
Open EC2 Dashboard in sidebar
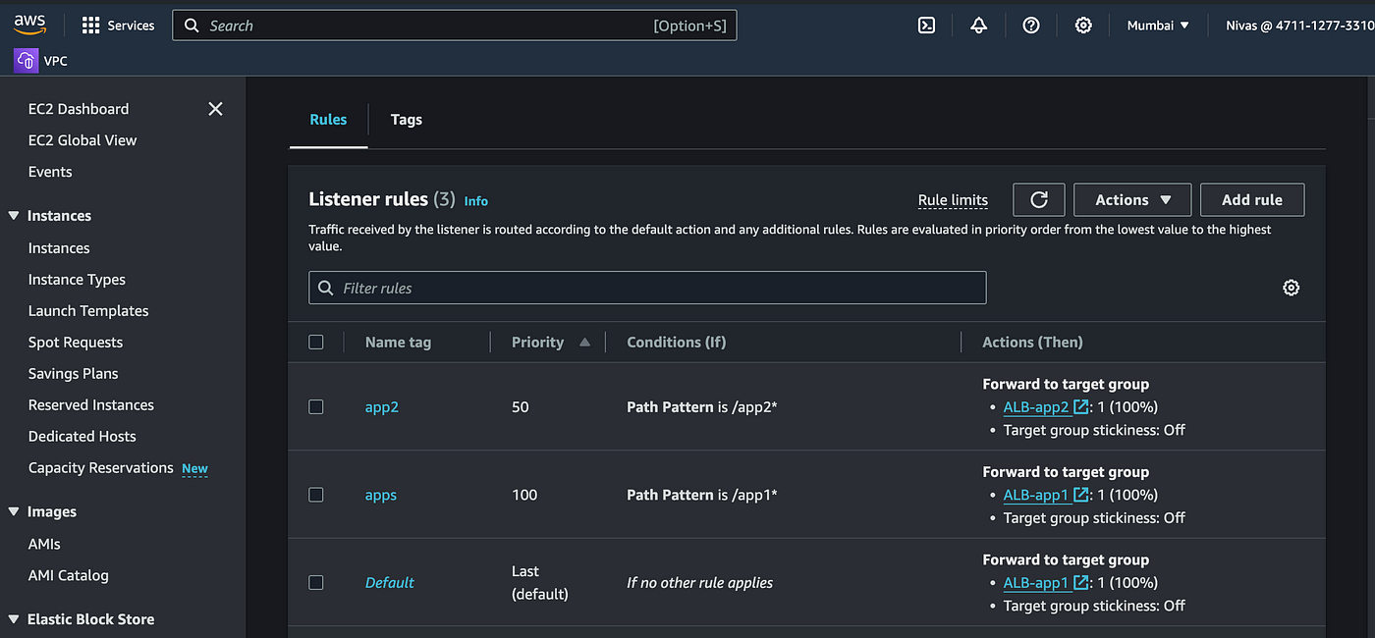coord(79,109)
